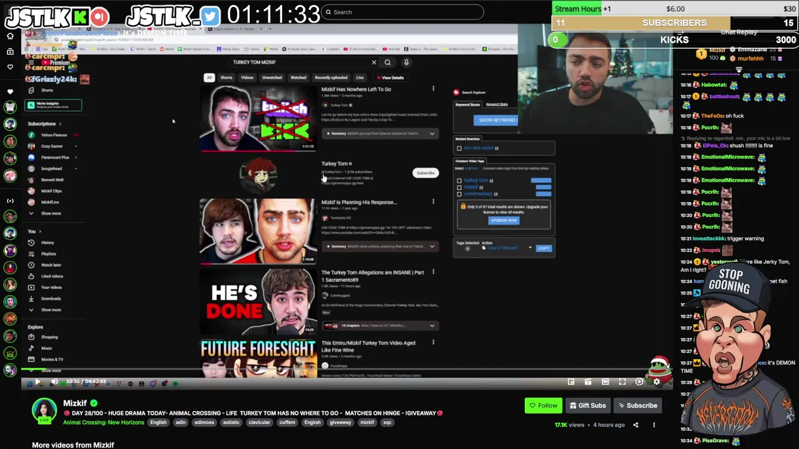Click the YouTube search magnifier icon

pyautogui.click(x=388, y=62)
